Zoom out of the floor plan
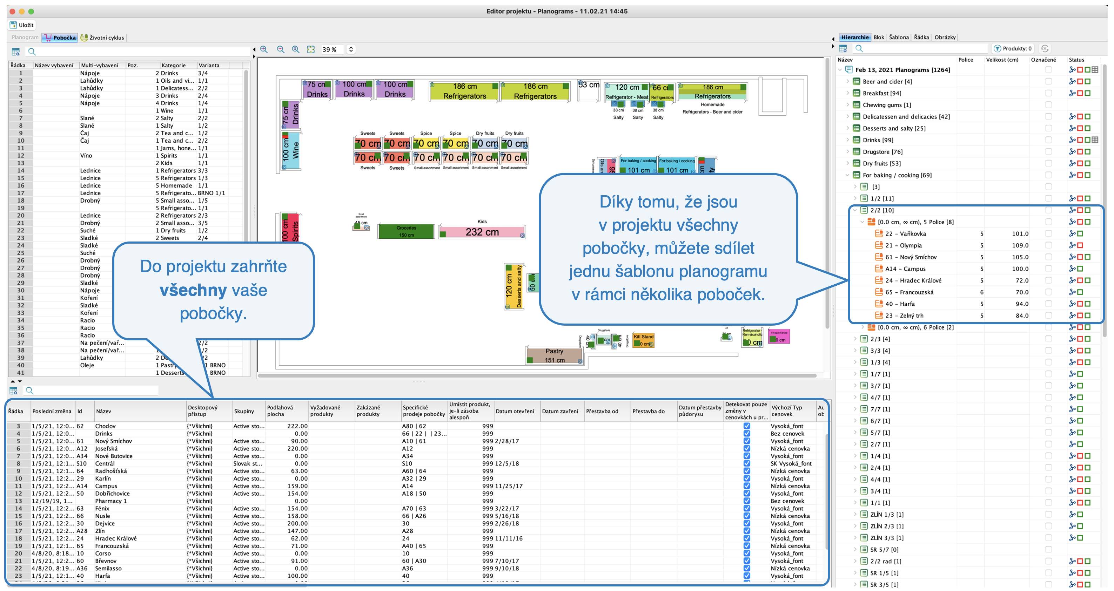 pos(280,49)
